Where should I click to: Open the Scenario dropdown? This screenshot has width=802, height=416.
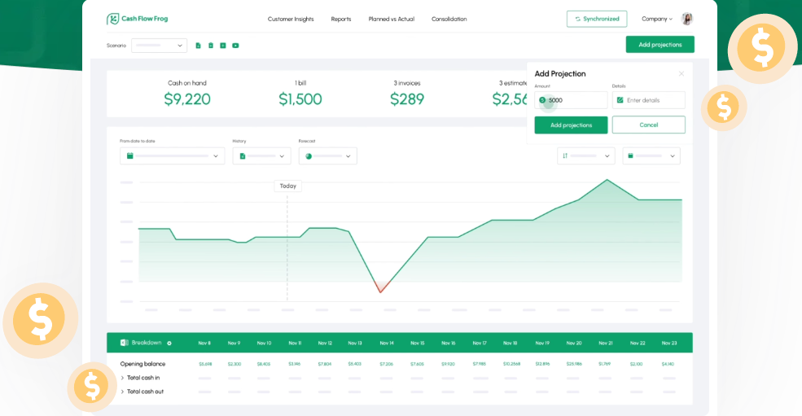[159, 46]
